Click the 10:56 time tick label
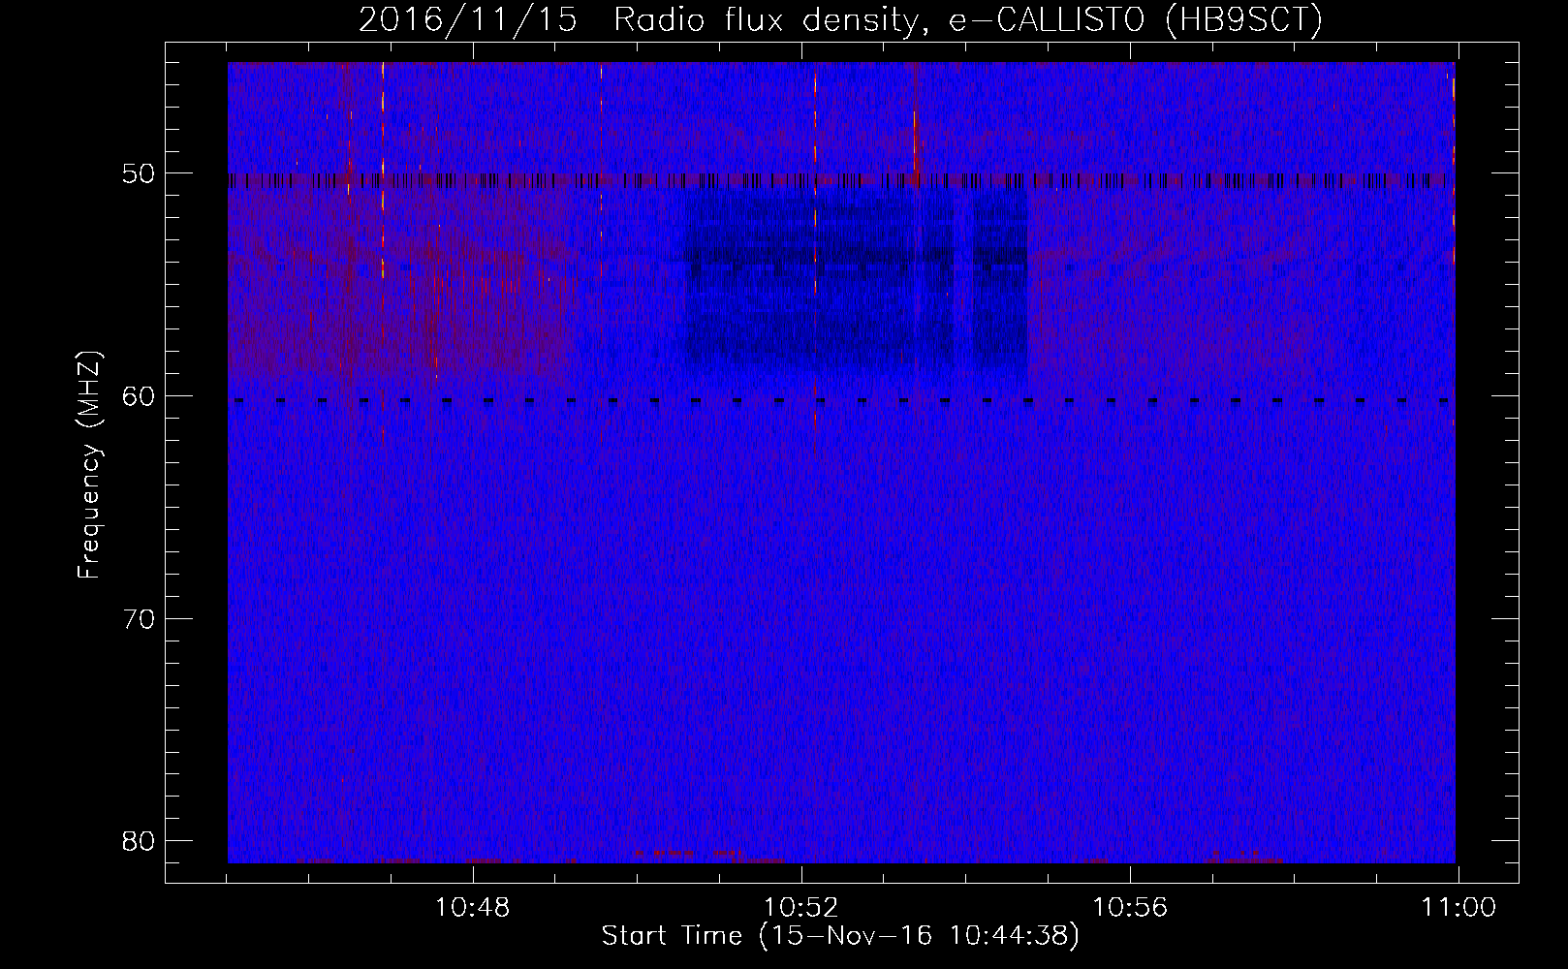Screen dimensions: 1568x969 tap(1130, 908)
